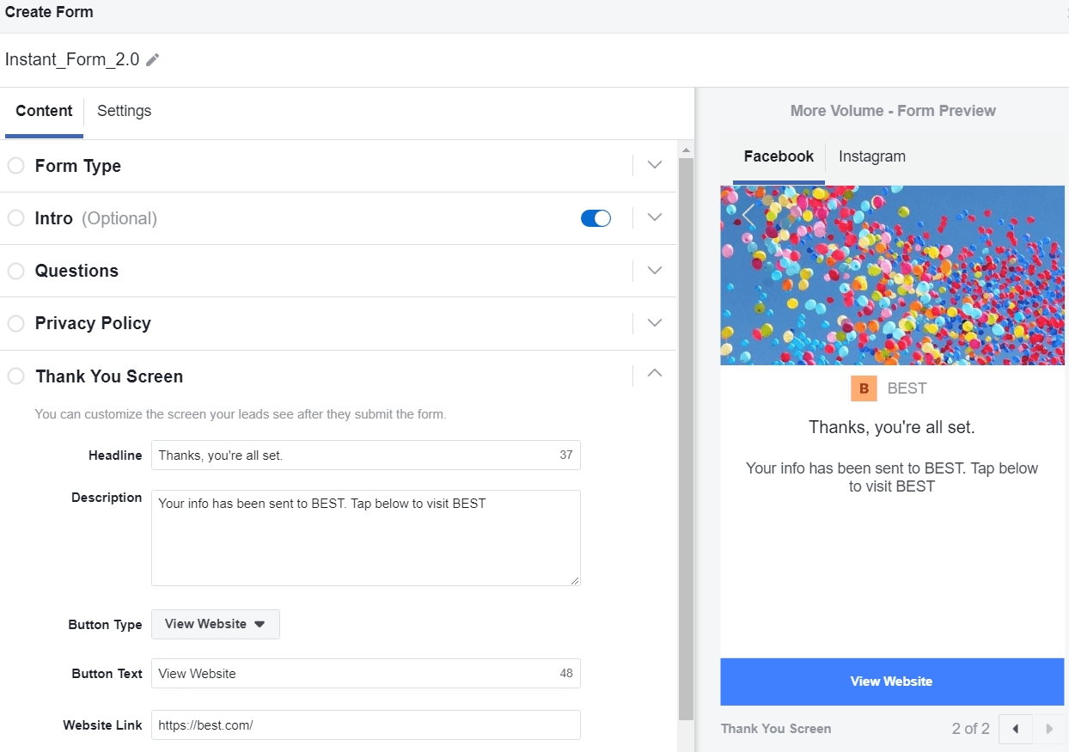
Task: Go to previous preview page arrow
Action: (x=1016, y=729)
